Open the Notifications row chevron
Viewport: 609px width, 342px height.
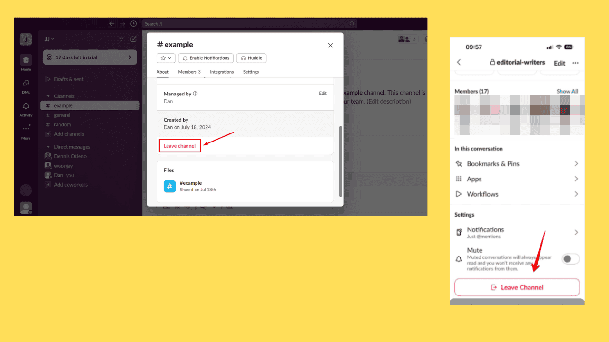pos(576,232)
